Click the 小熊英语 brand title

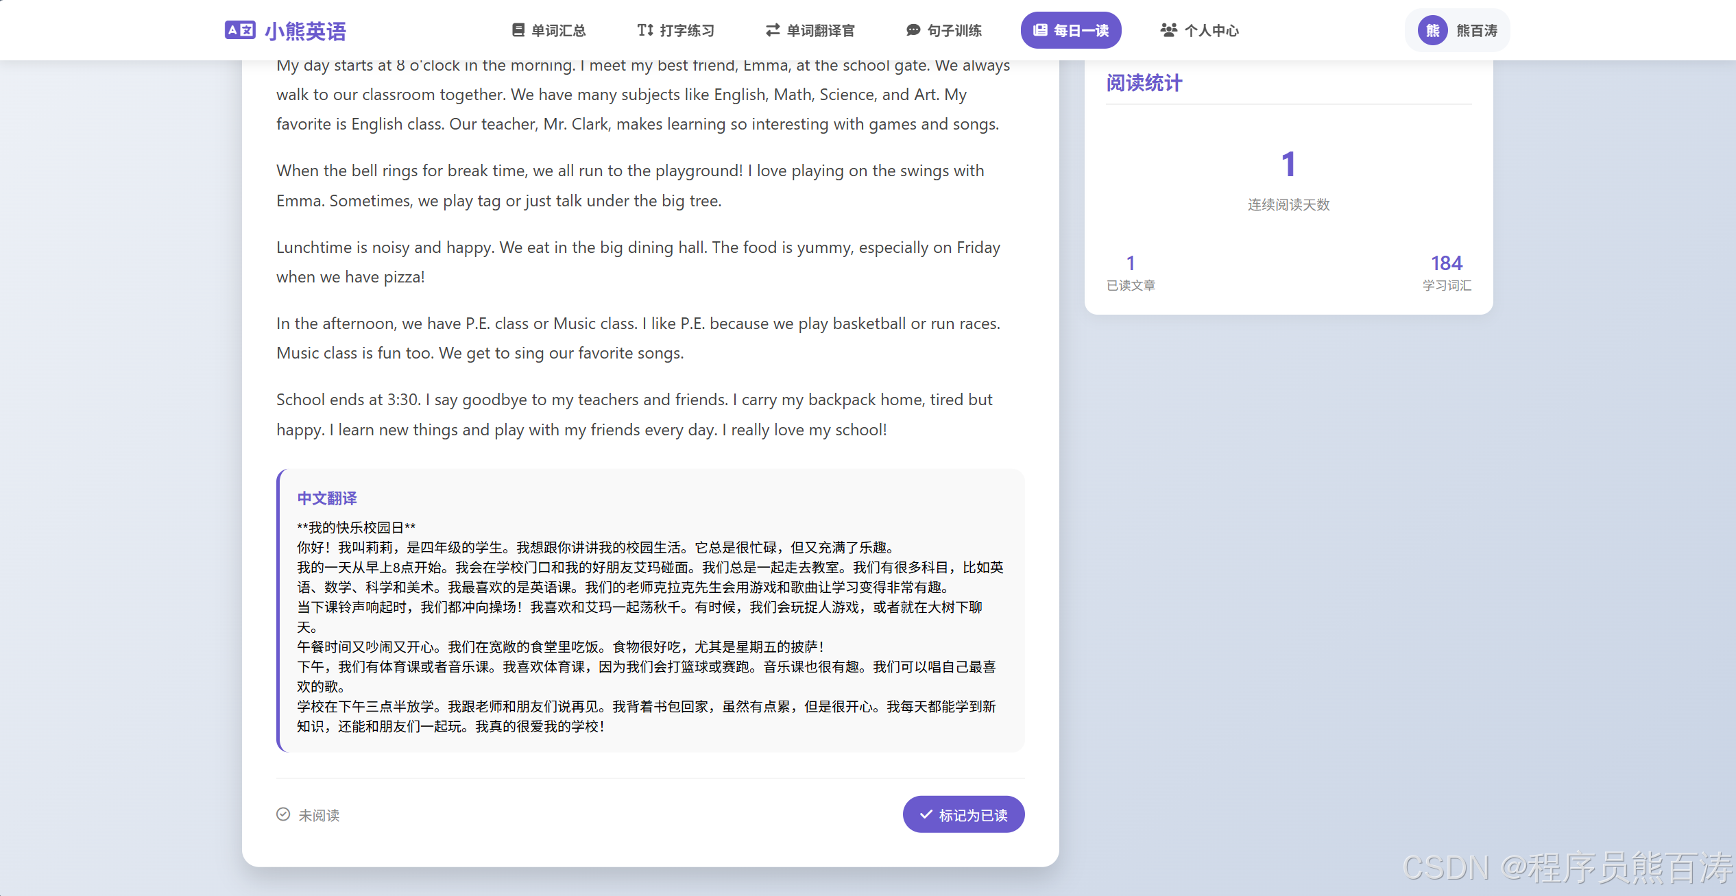[x=305, y=31]
